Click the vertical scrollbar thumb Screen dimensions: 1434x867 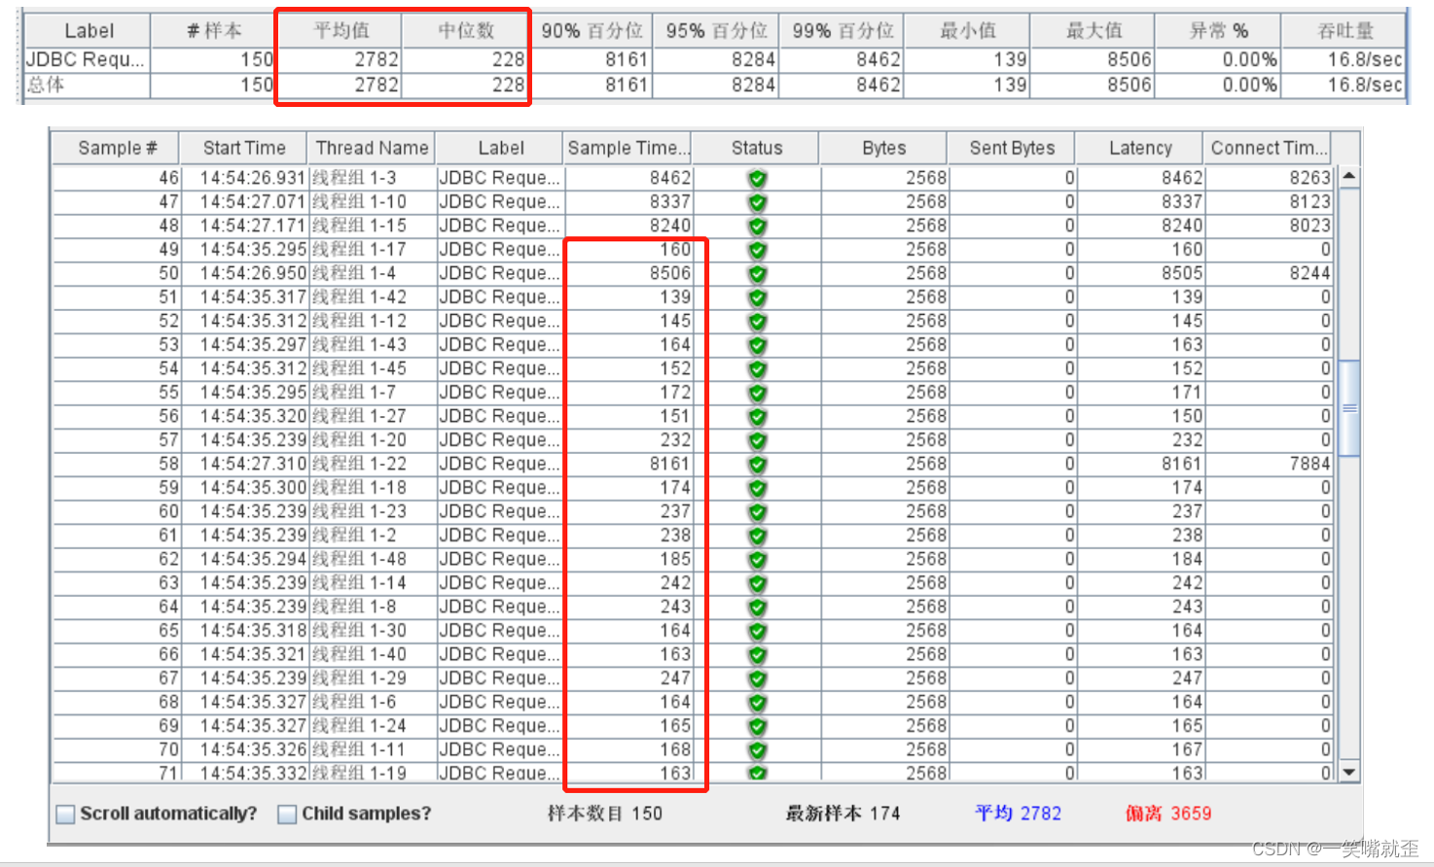(1349, 408)
